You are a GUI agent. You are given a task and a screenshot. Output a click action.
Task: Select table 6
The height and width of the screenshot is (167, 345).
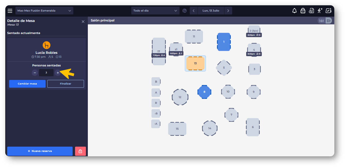pyautogui.click(x=253, y=127)
